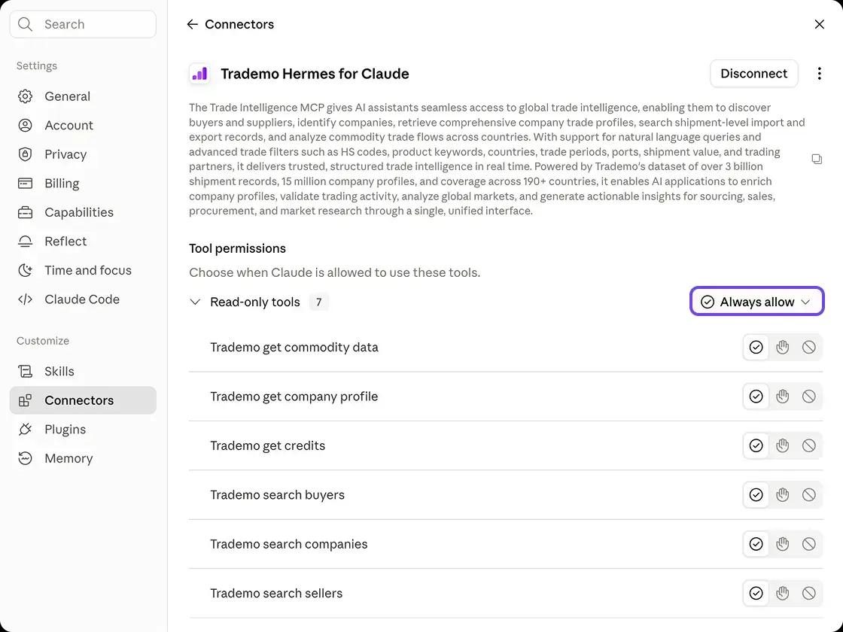Click the Trademo Hermes for Claude title
The width and height of the screenshot is (843, 632).
coord(315,74)
